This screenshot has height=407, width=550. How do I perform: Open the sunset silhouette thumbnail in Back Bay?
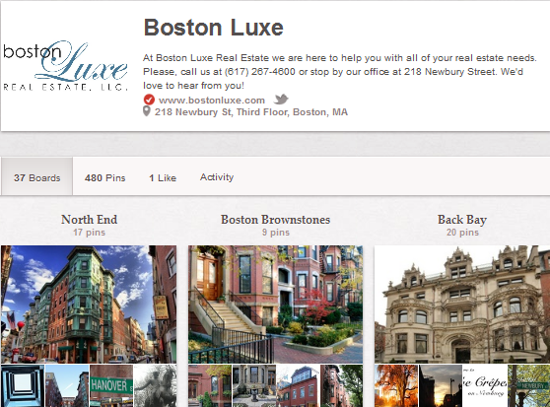441,386
